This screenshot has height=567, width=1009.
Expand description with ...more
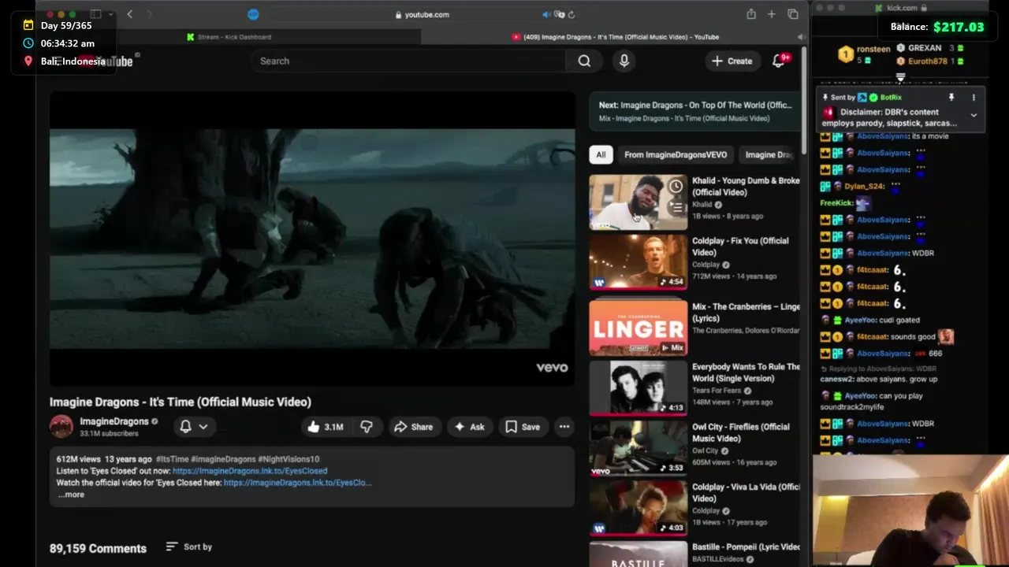click(x=70, y=495)
